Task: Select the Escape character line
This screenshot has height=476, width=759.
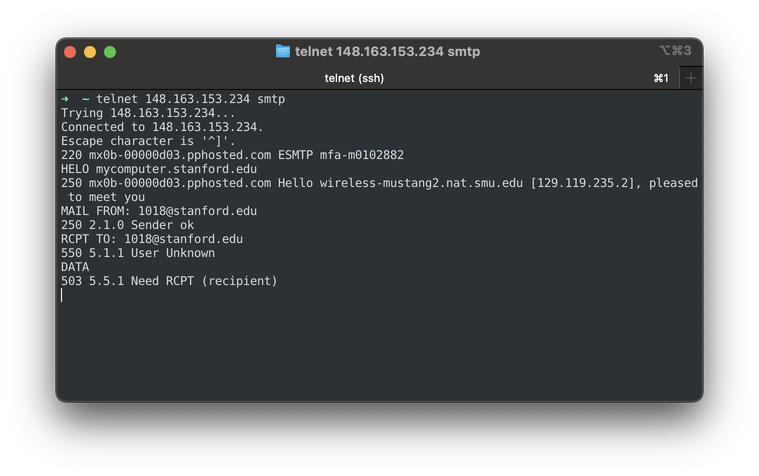Action: (147, 140)
